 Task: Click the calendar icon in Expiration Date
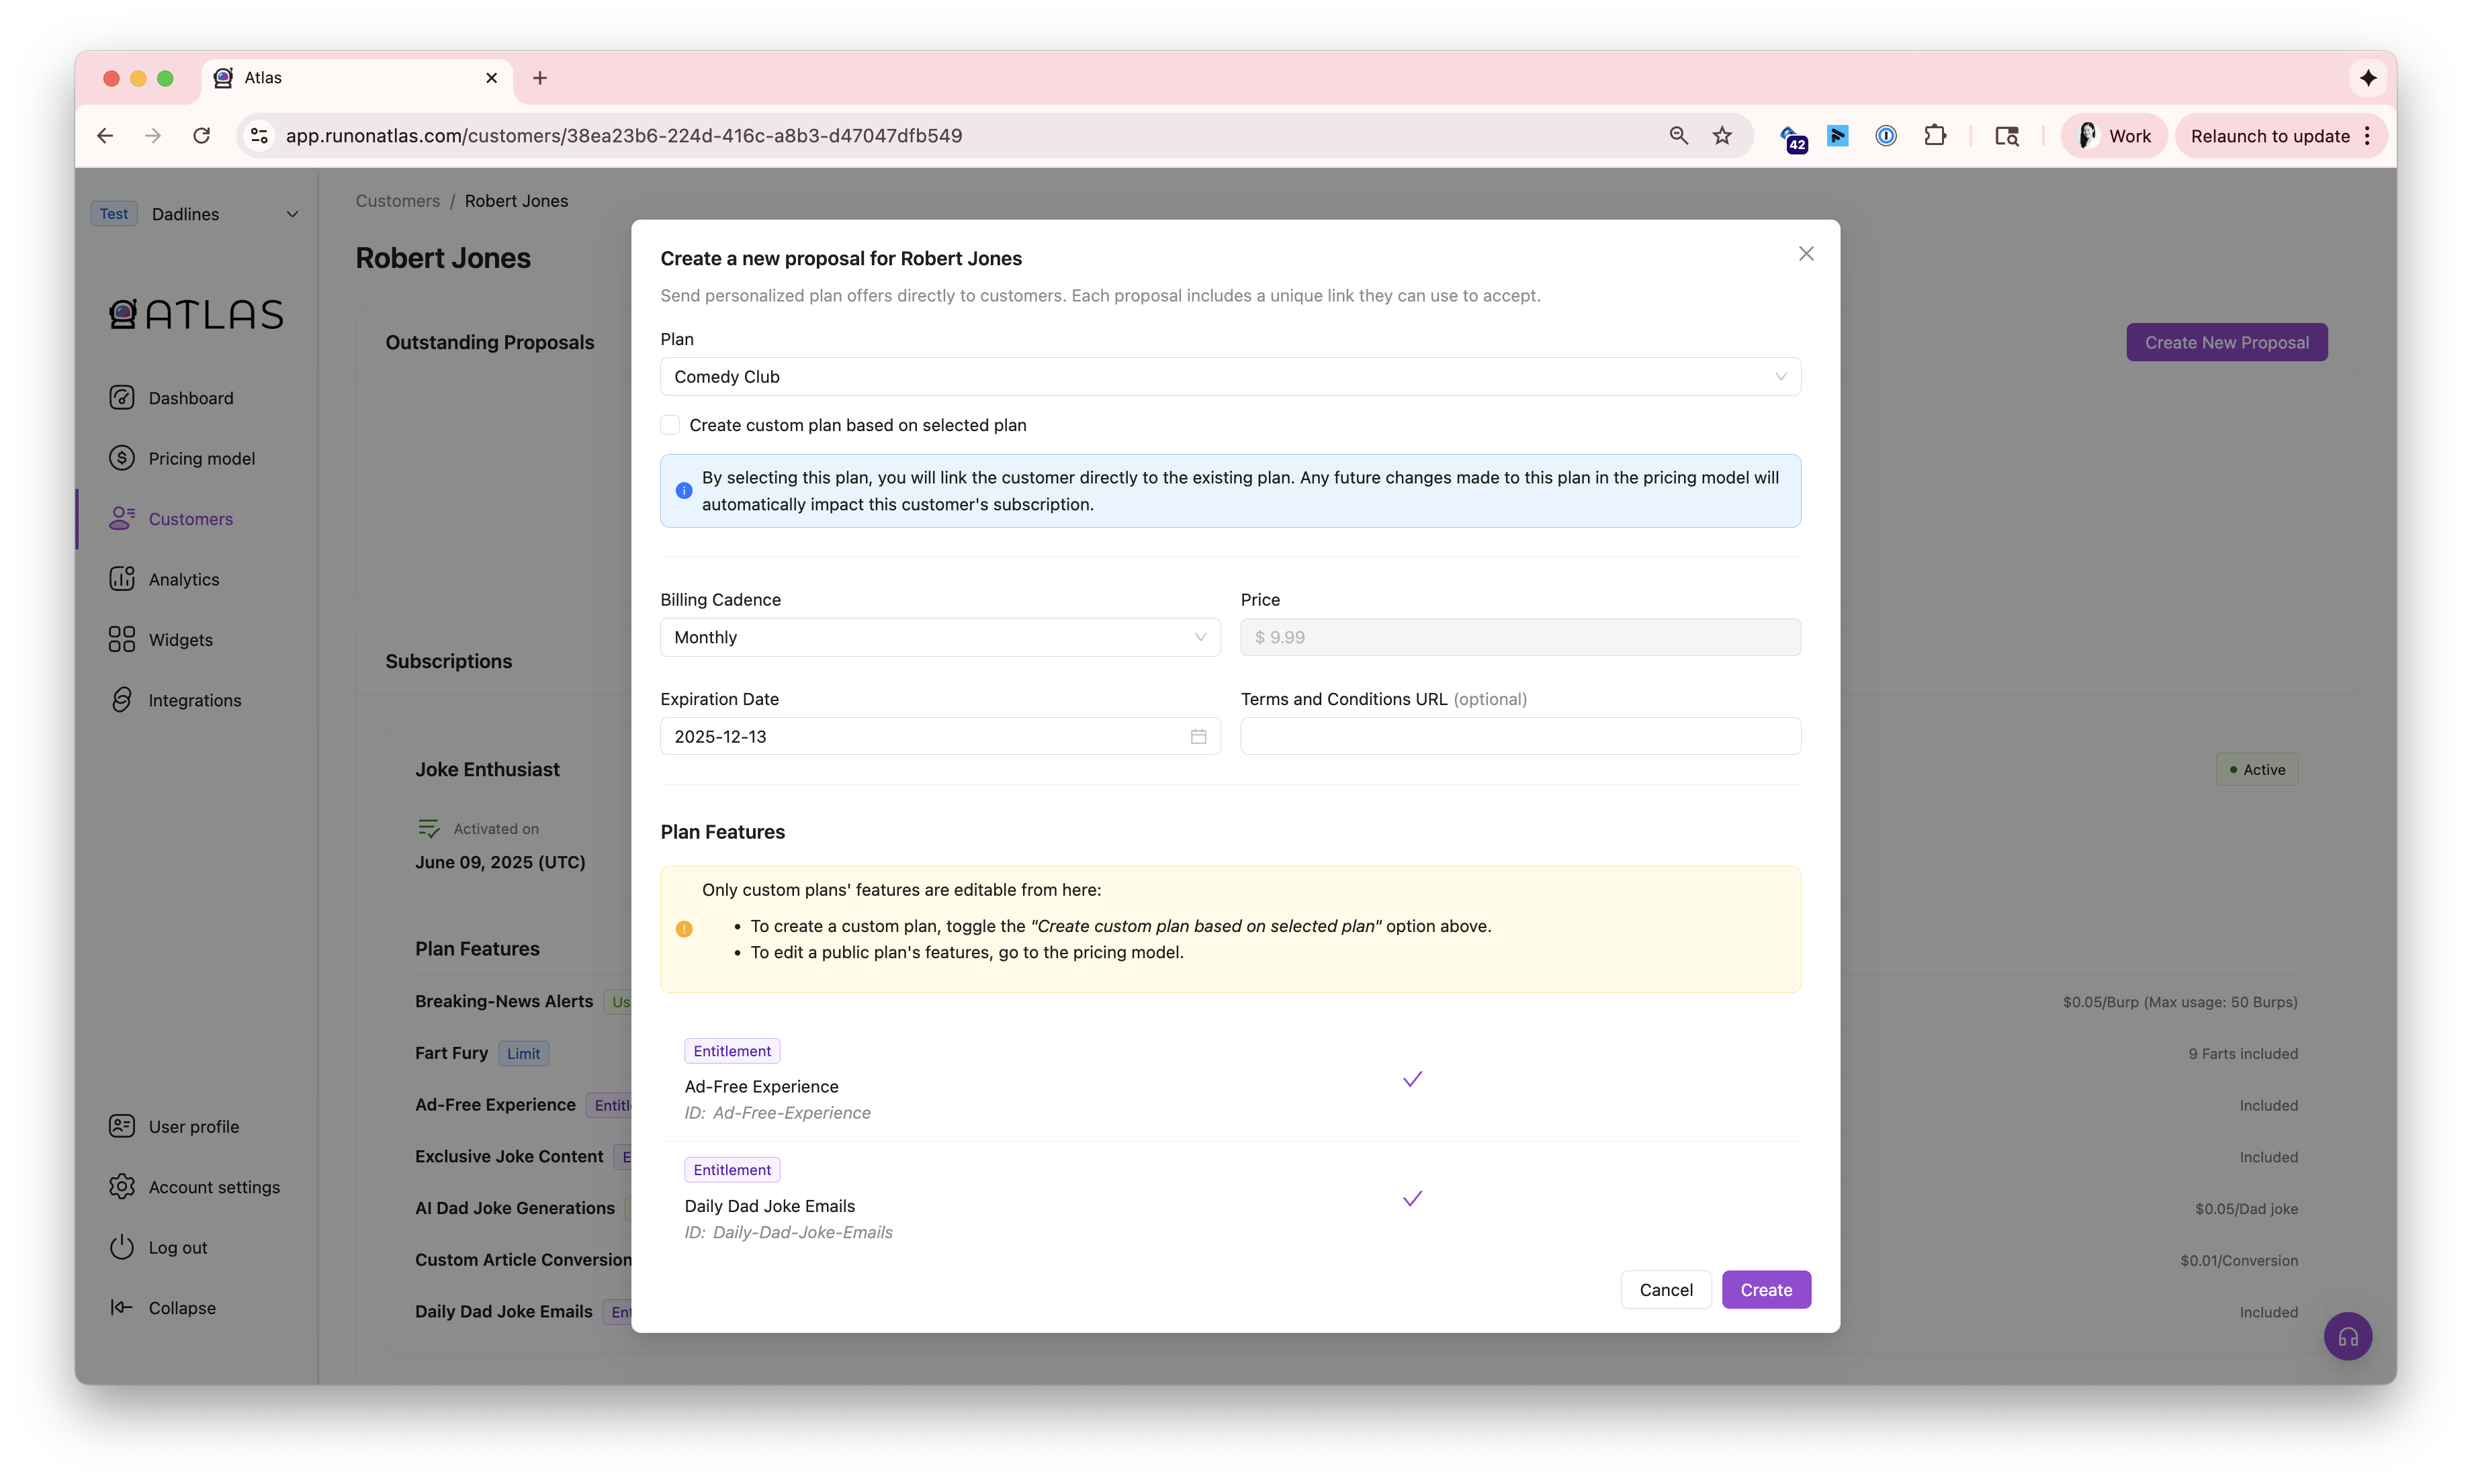click(1198, 736)
